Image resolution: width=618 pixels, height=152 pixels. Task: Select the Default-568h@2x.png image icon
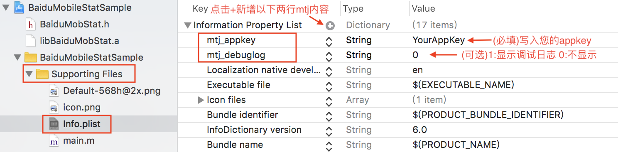(x=54, y=91)
